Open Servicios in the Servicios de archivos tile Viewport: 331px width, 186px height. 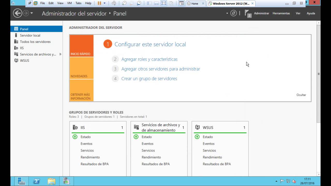[x=148, y=150]
